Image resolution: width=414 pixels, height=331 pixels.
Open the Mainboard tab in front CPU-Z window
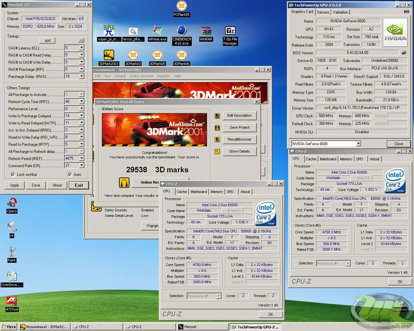pyautogui.click(x=199, y=192)
